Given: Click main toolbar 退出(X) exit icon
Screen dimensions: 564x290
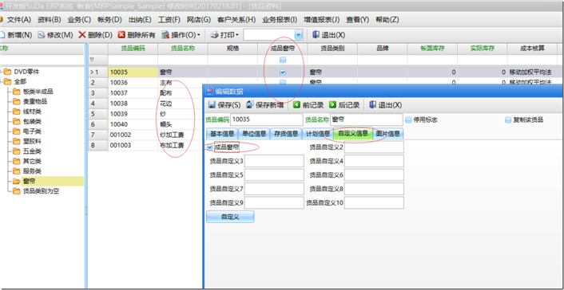Looking at the screenshot, I should [x=316, y=35].
